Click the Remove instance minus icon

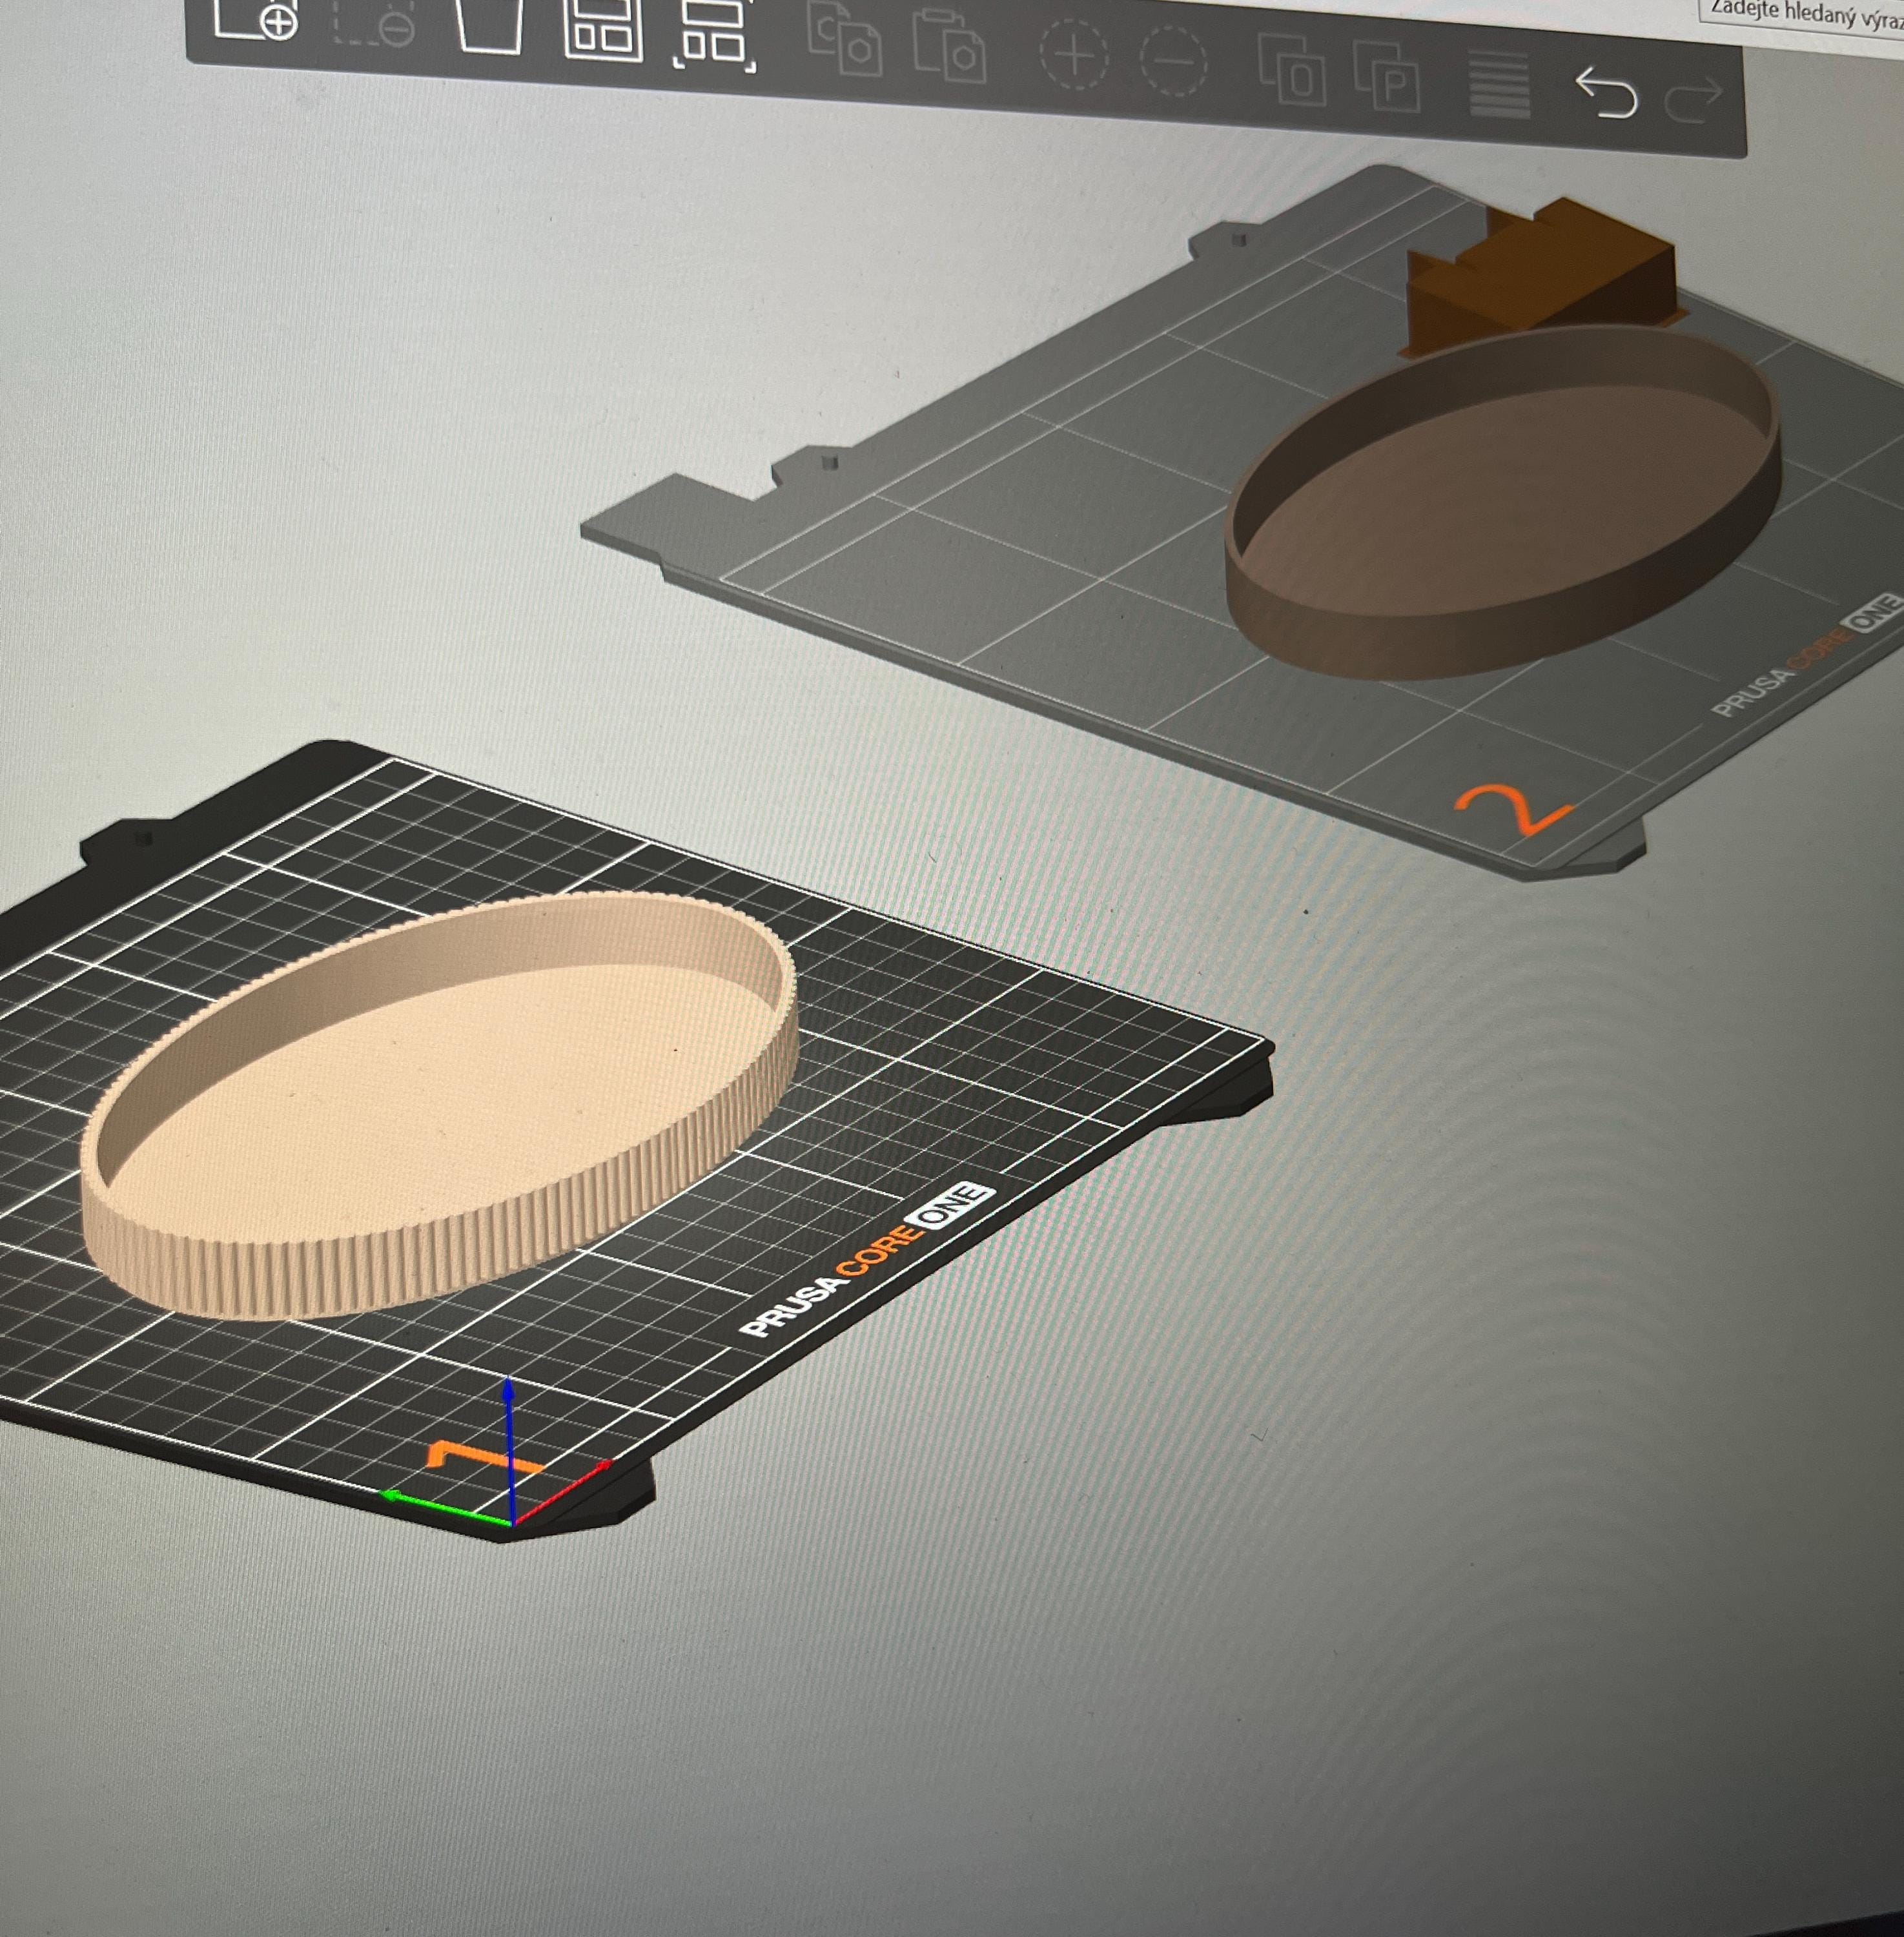[1173, 61]
